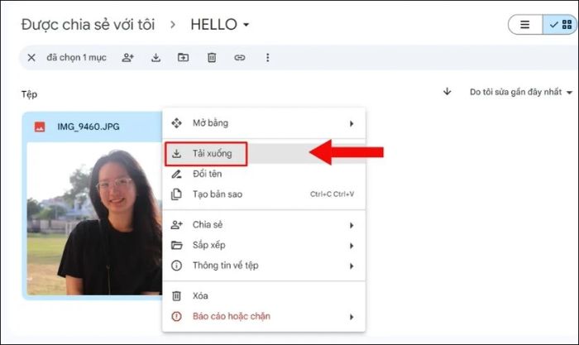579x345 pixels.
Task: Expand 'Thông tin về tệp' submenu arrow
Action: coord(352,266)
